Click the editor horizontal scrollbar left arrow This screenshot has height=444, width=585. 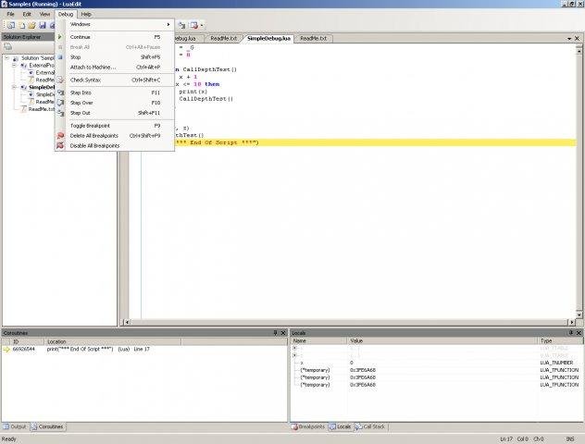[x=127, y=322]
